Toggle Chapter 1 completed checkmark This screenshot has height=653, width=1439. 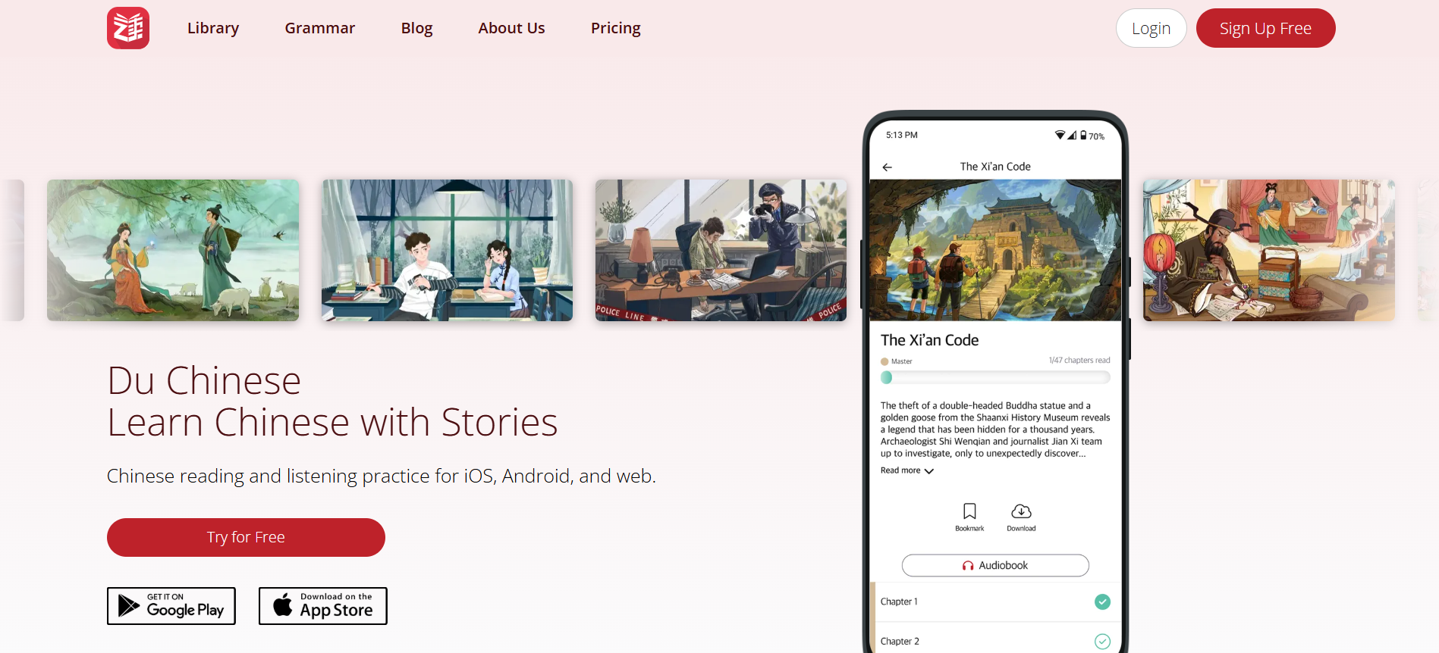point(1102,602)
